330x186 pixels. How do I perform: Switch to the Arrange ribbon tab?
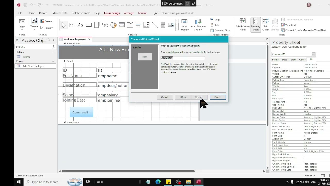(129, 13)
